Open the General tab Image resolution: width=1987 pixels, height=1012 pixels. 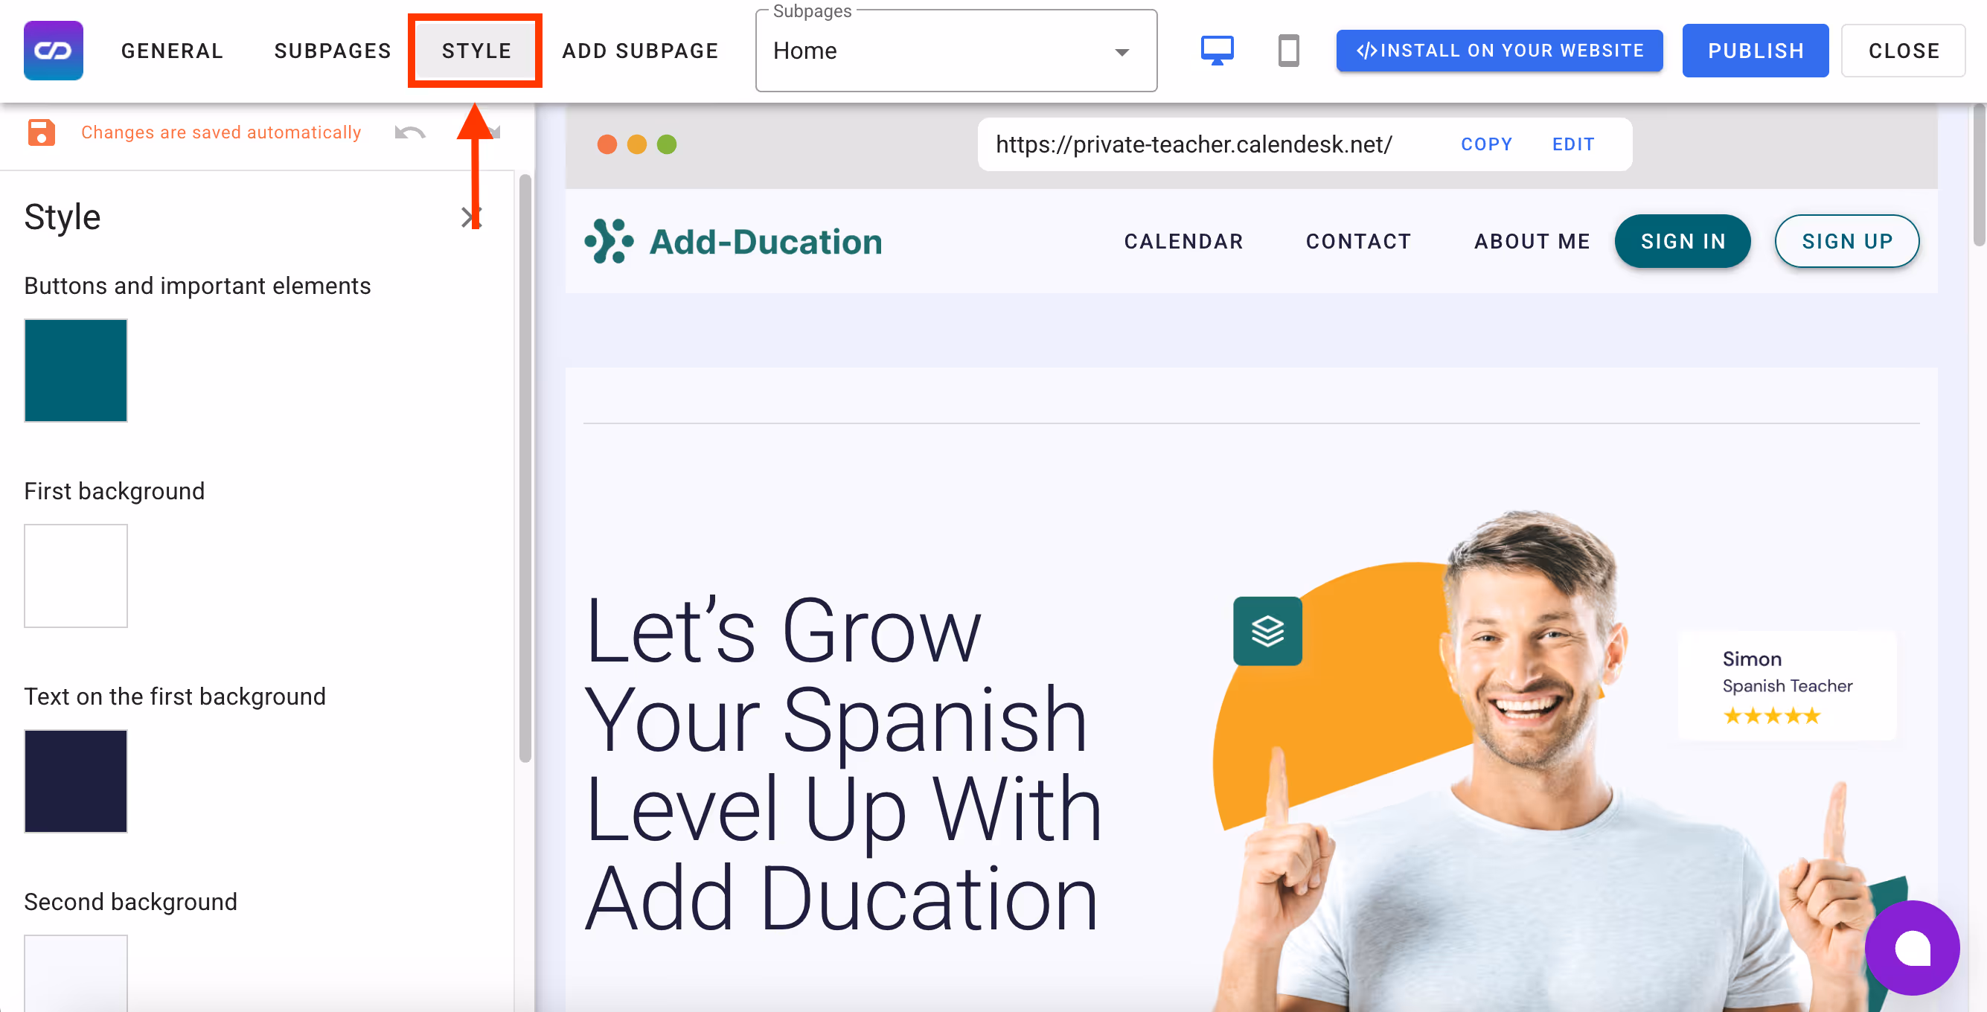point(172,51)
